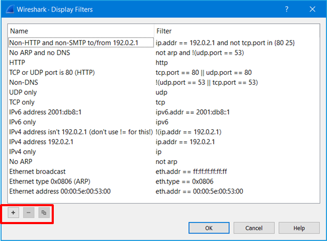Open the Help button
This screenshot has width=327, height=241.
tap(299, 228)
